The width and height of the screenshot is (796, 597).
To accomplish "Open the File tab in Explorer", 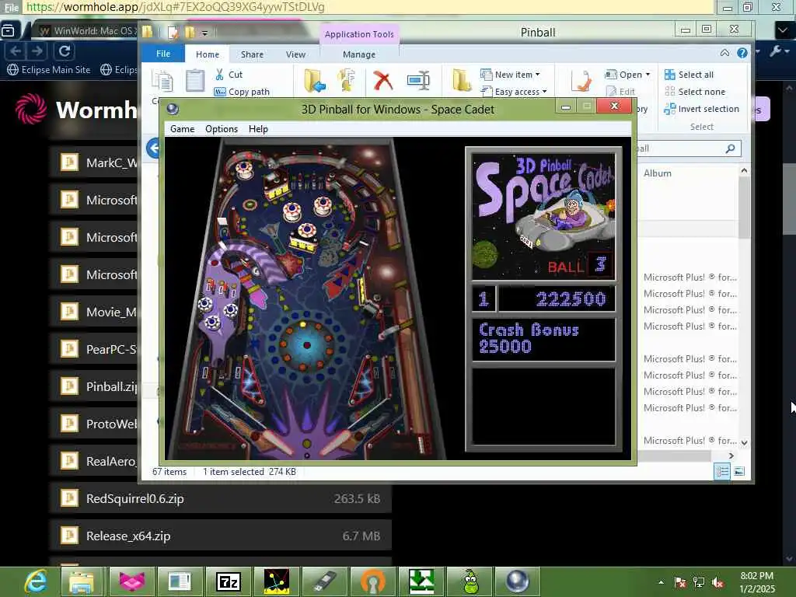I will coord(163,54).
